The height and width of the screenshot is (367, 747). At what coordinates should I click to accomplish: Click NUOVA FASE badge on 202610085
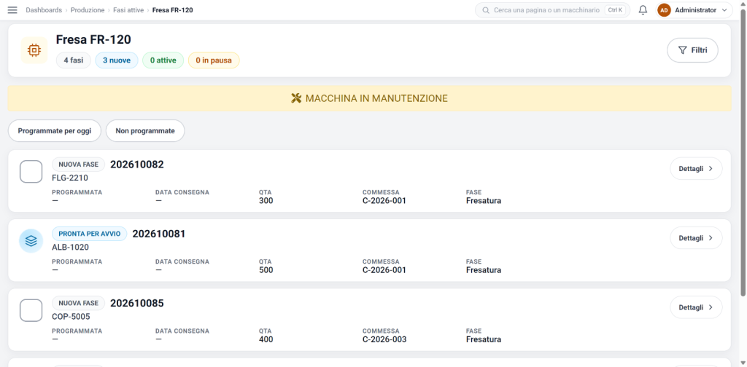(79, 304)
